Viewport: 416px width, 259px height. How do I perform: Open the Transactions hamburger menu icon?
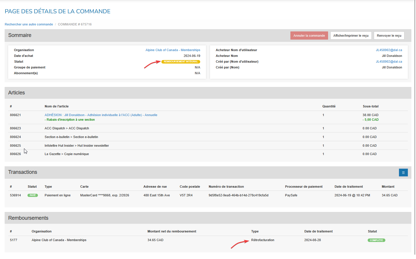[x=403, y=173]
